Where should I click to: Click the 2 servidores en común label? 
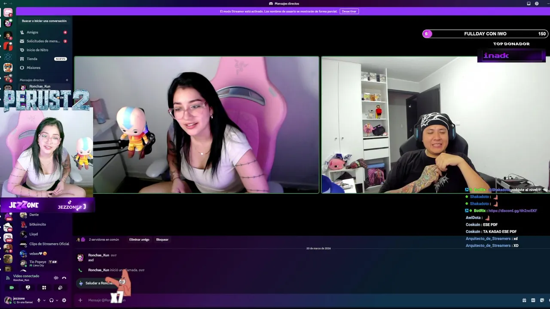point(104,239)
